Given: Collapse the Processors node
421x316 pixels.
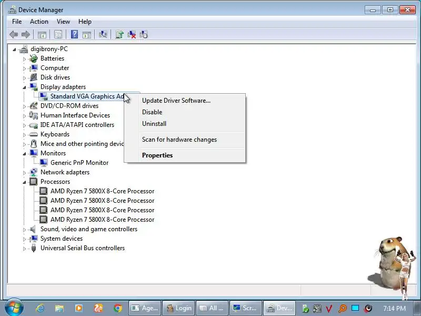Looking at the screenshot, I should (x=24, y=182).
